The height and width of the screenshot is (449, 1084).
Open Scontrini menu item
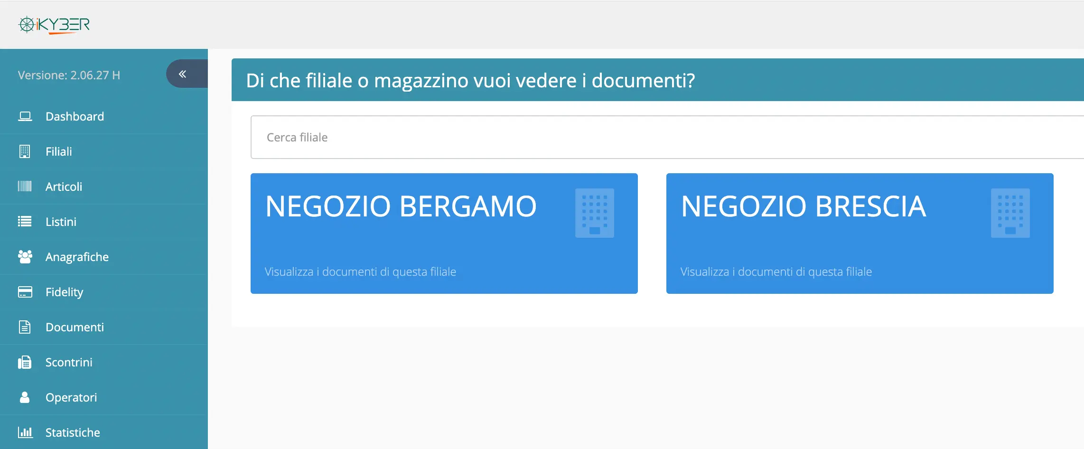click(x=104, y=362)
